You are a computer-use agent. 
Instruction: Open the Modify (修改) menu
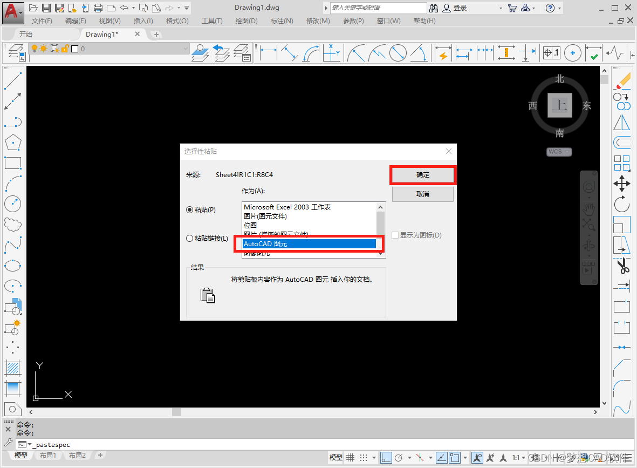[x=318, y=21]
